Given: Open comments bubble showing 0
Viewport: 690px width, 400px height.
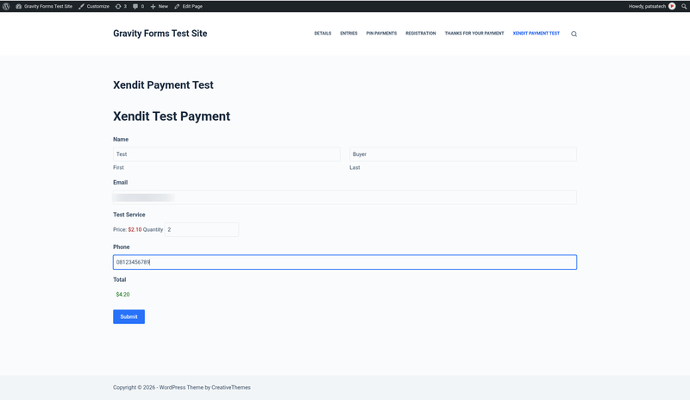Looking at the screenshot, I should point(138,6).
